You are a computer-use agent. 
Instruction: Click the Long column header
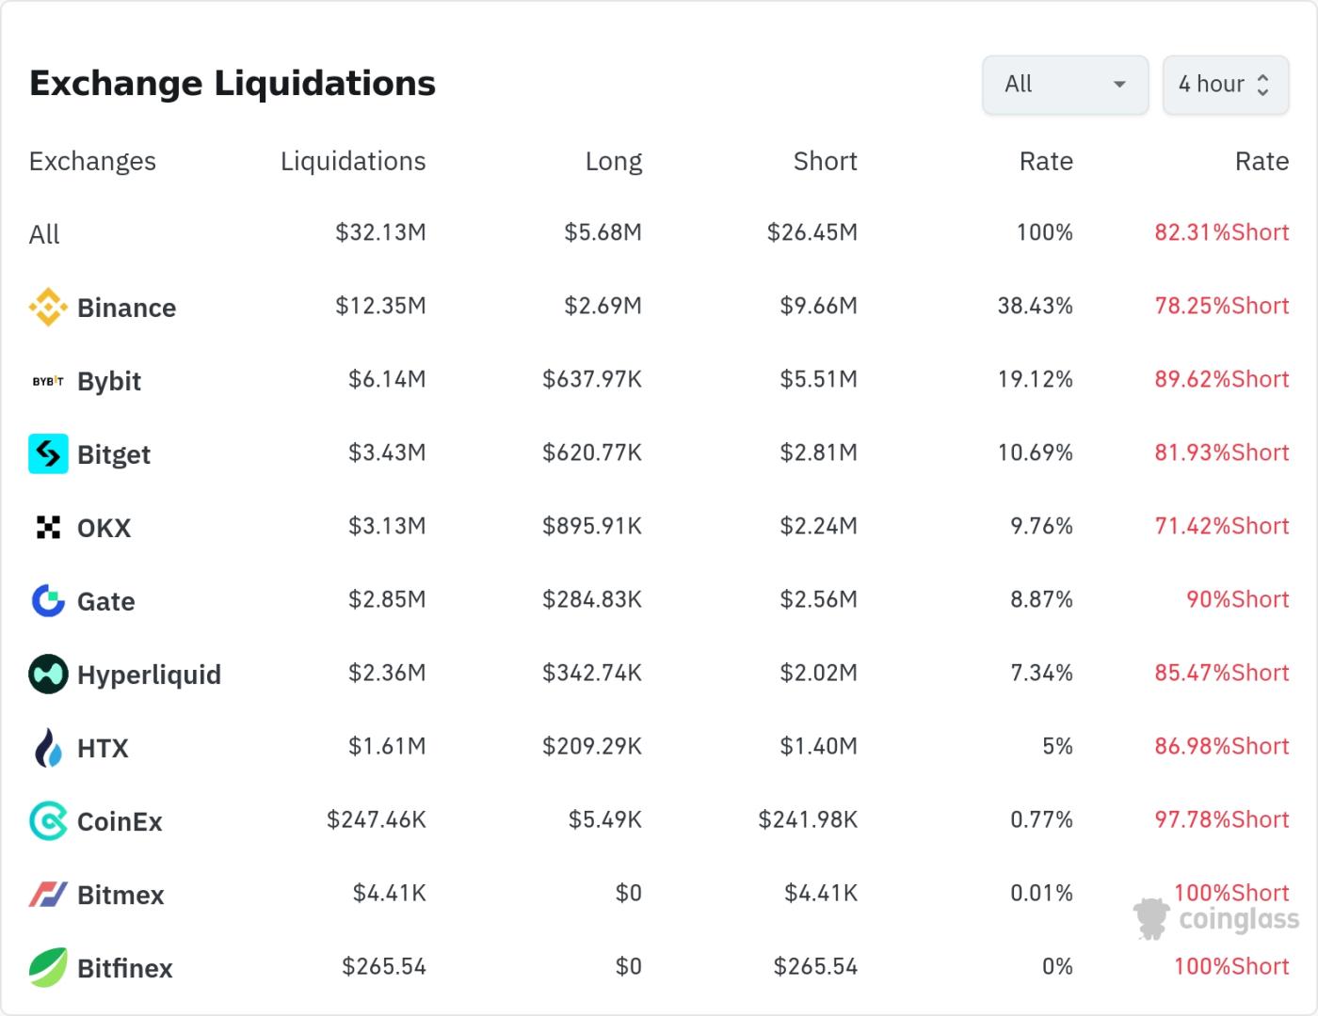pyautogui.click(x=613, y=162)
